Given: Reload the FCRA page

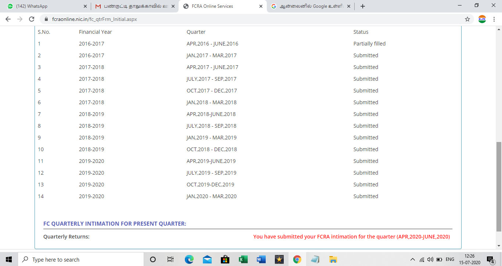Looking at the screenshot, I should point(32,19).
